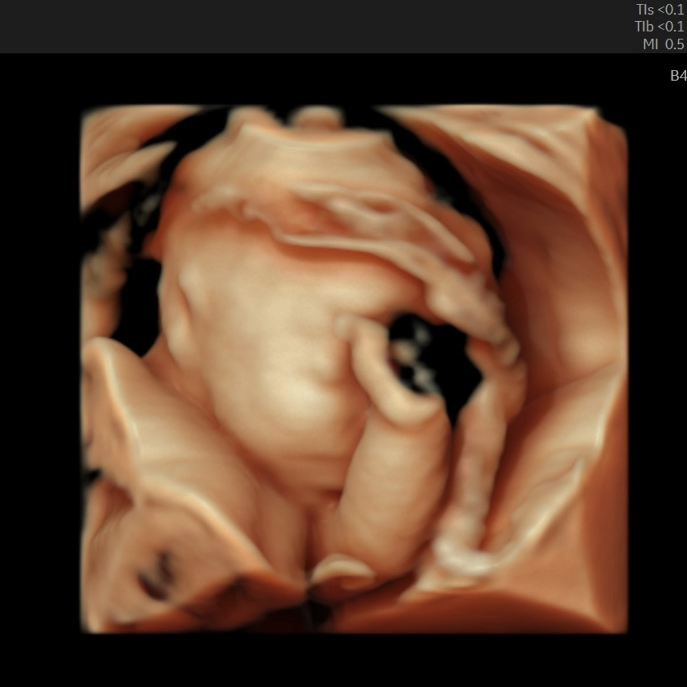Click the black strip above the ultrasound image
This screenshot has width=687, height=687.
click(343, 79)
